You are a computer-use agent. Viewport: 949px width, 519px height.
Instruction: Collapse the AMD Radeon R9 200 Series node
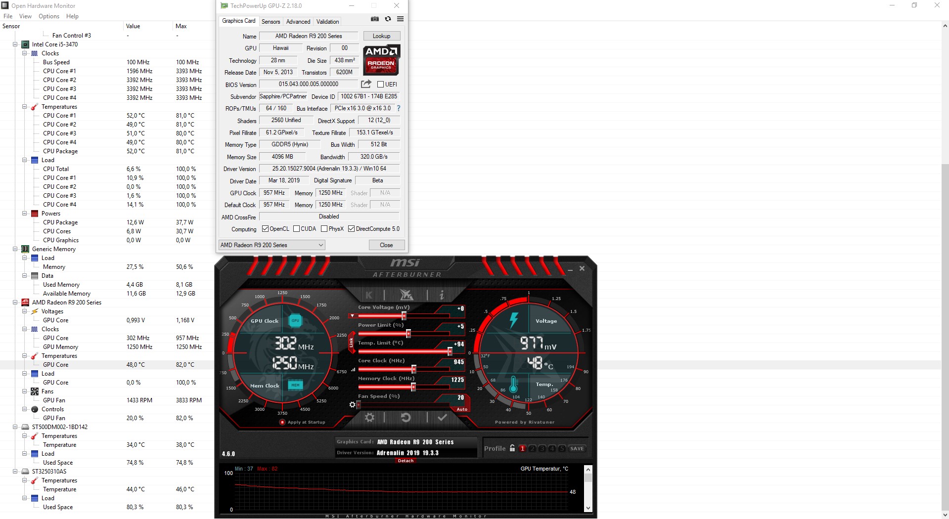click(x=15, y=303)
